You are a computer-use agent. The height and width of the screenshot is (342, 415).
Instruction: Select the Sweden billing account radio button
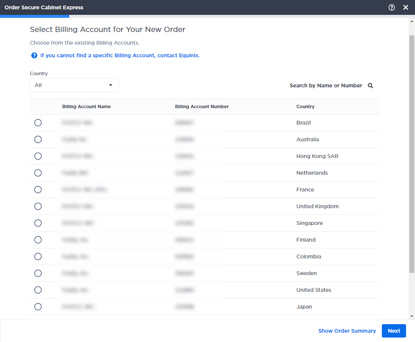38,273
